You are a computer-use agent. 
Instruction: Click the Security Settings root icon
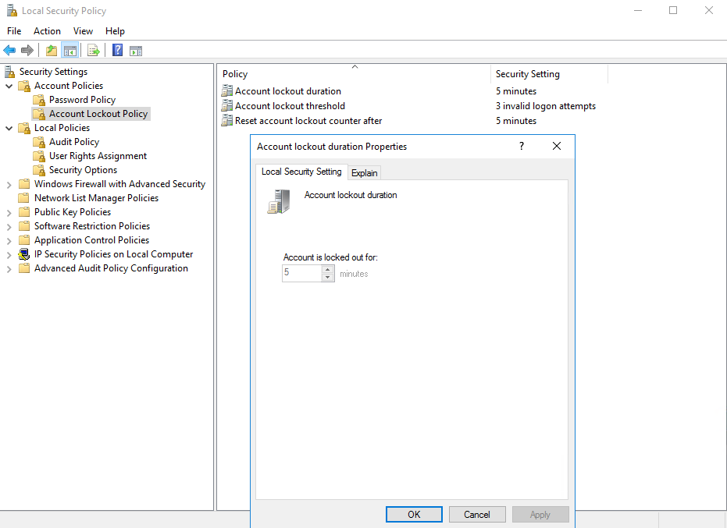click(9, 71)
